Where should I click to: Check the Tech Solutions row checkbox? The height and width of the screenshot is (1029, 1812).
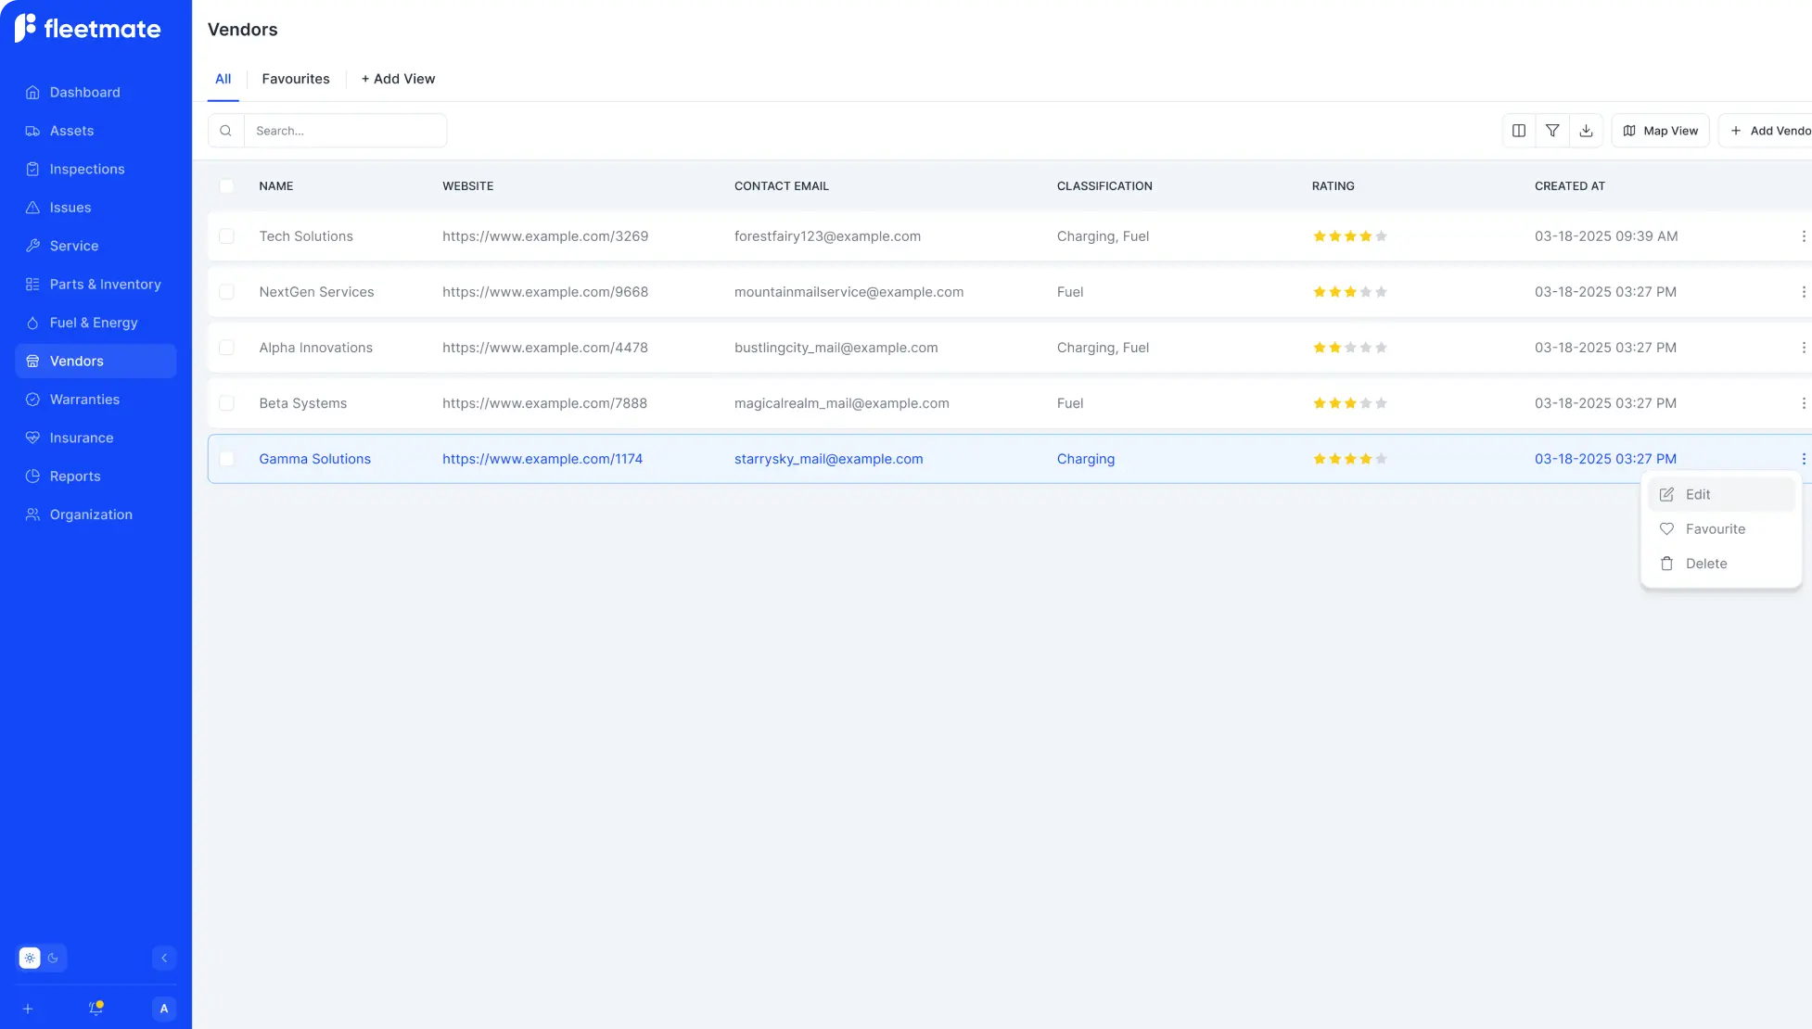tap(226, 236)
